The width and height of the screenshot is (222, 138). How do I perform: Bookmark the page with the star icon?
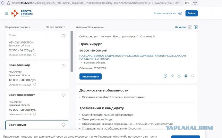click(195, 3)
